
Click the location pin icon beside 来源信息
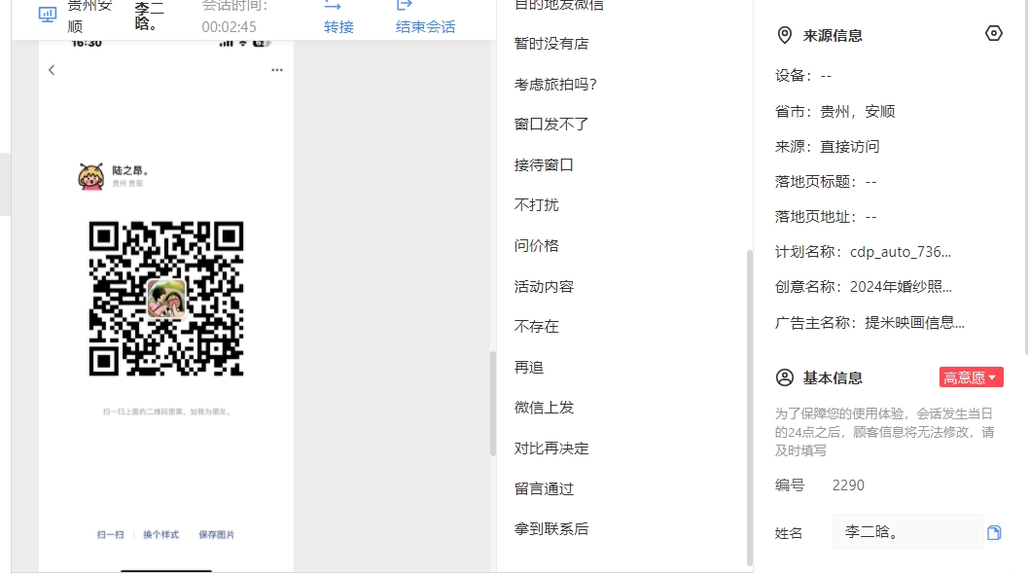tap(784, 35)
